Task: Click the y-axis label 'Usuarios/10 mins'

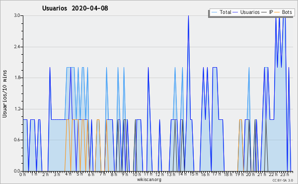Action: click(x=4, y=93)
